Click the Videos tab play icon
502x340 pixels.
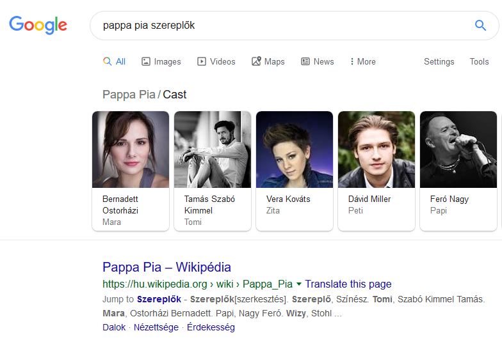pyautogui.click(x=201, y=61)
